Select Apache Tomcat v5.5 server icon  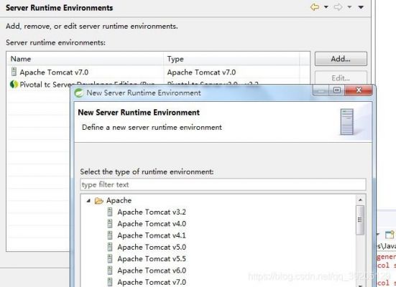pos(110,259)
